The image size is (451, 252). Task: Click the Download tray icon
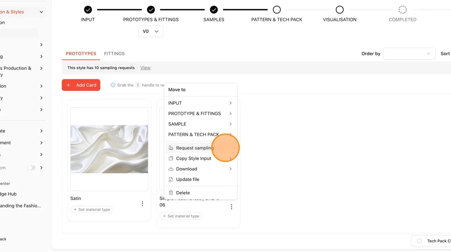coord(171,169)
